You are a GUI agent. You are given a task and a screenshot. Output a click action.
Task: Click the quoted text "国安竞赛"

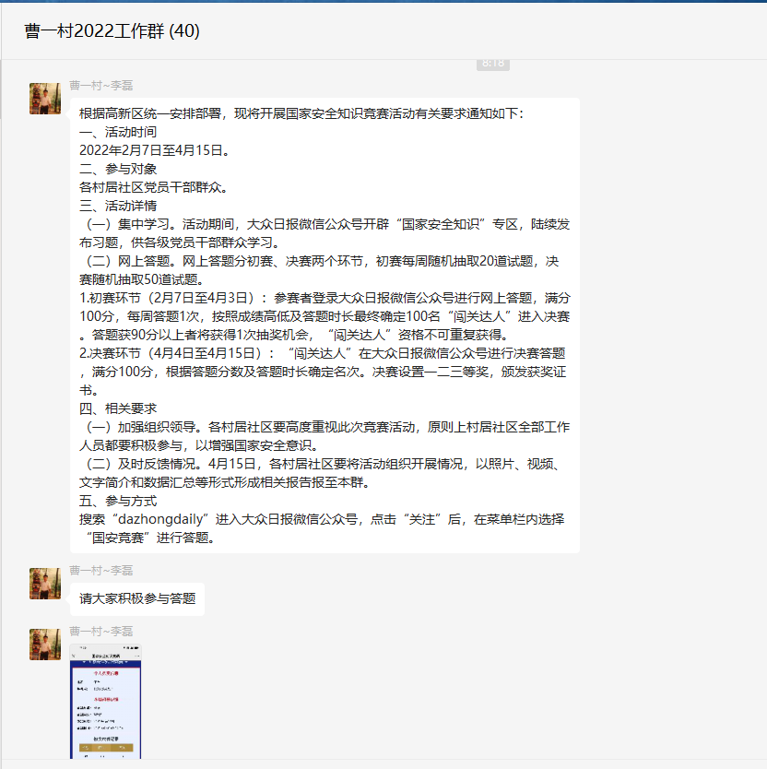118,538
